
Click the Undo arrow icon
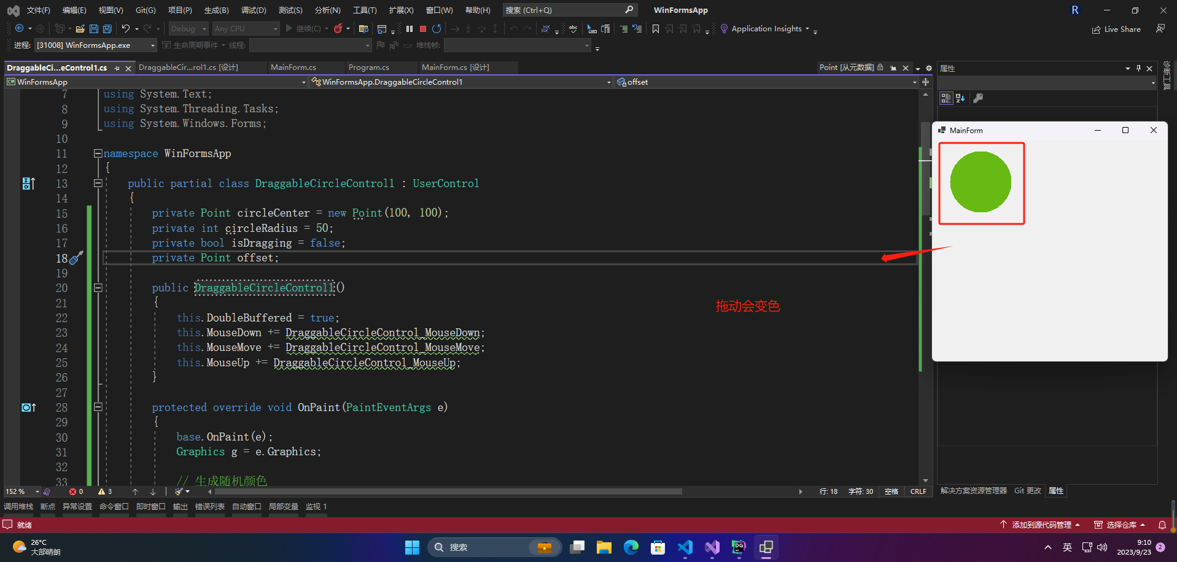coord(125,28)
